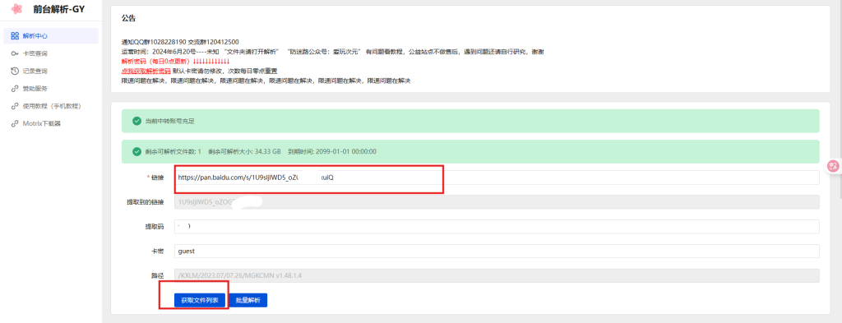Click the red 解析密码（每日0点更新）text
Screen dimensions: 842x323
(176, 61)
